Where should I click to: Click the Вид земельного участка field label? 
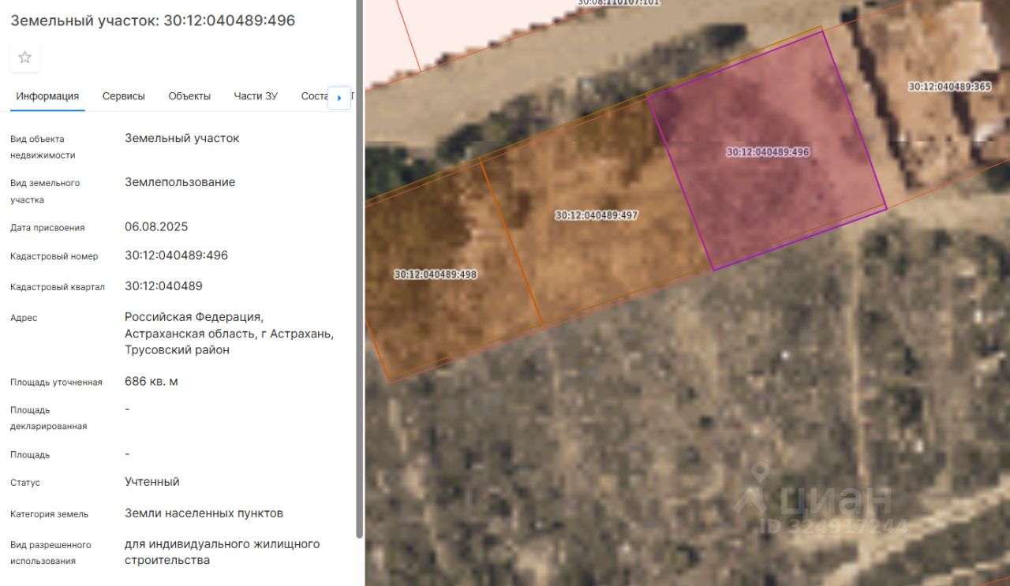[45, 191]
